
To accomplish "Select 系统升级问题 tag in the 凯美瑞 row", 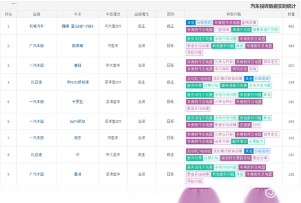I will [x=226, y=39].
